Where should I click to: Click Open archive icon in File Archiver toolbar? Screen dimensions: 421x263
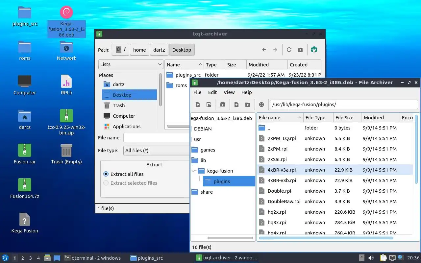(x=209, y=105)
